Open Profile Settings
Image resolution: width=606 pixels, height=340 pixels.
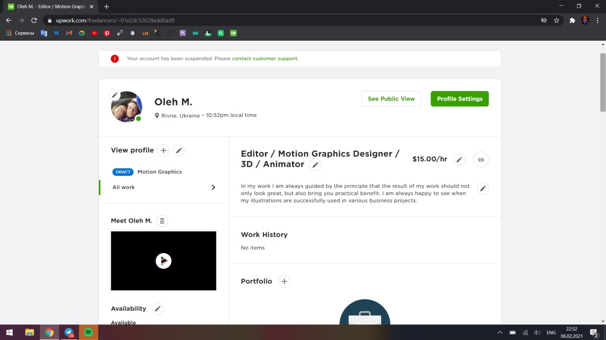[x=460, y=99]
